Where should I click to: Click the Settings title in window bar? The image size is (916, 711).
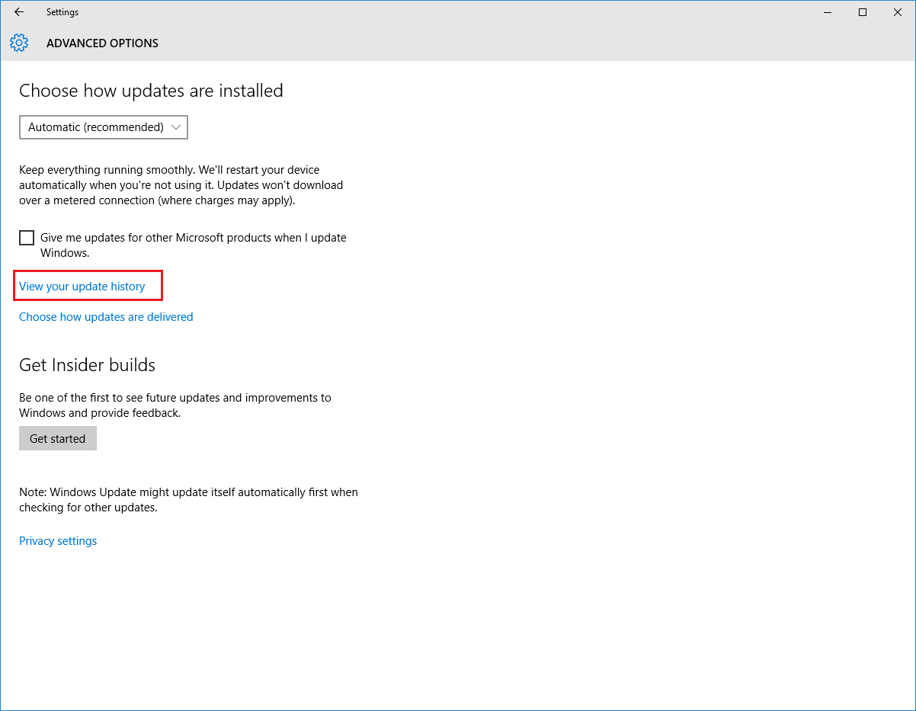coord(62,12)
